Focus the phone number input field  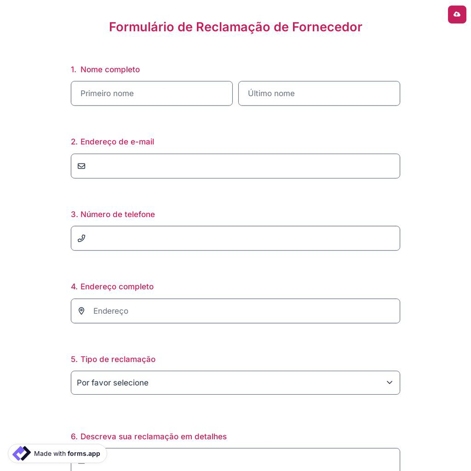point(235,238)
